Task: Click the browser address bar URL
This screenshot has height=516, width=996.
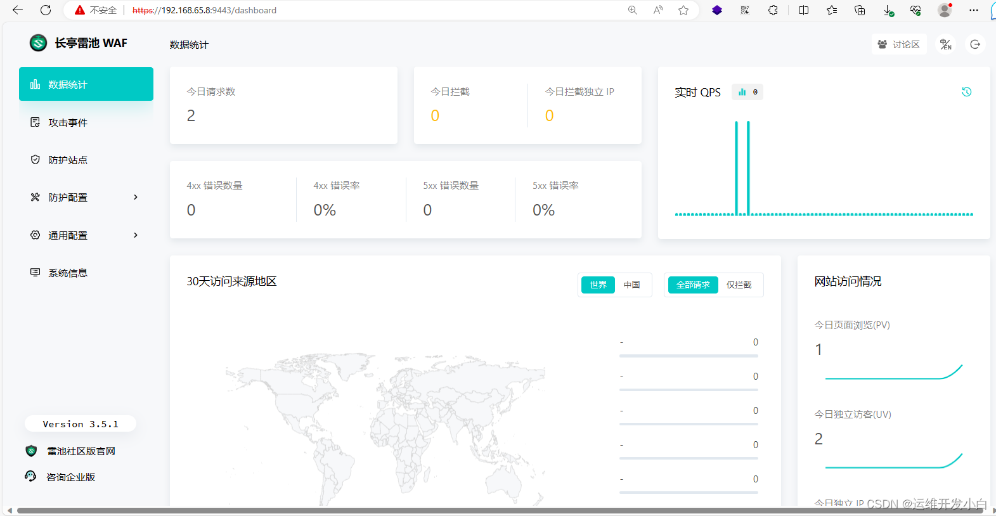Action: [204, 10]
